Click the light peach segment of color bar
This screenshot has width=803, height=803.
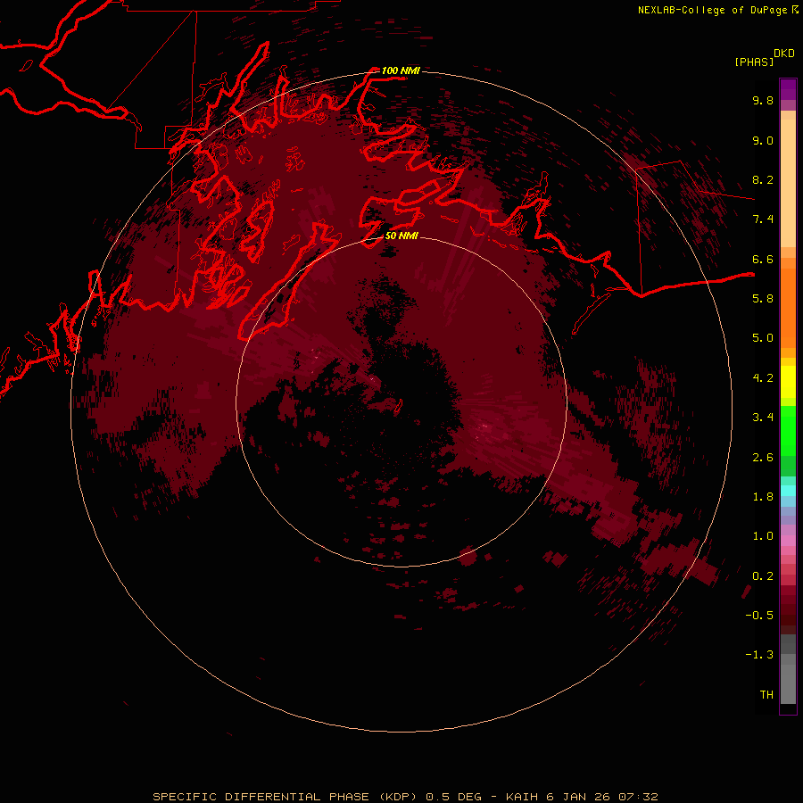[788, 183]
